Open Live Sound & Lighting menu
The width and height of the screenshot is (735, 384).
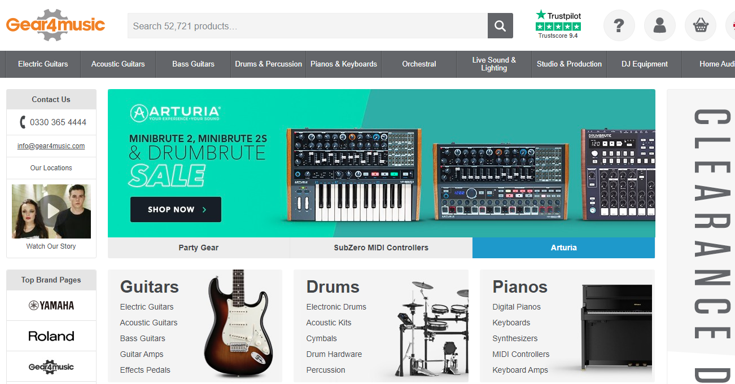pyautogui.click(x=494, y=64)
